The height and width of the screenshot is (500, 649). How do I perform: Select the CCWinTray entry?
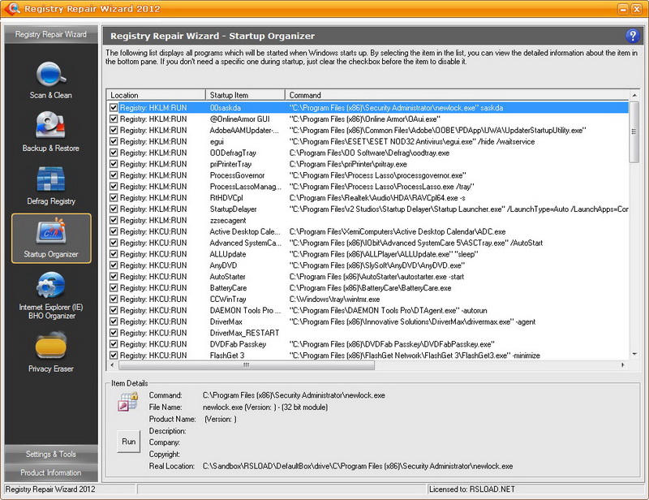[368, 299]
